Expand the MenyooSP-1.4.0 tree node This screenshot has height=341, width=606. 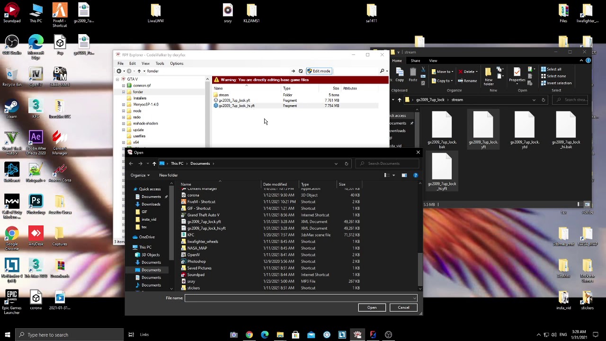[124, 104]
